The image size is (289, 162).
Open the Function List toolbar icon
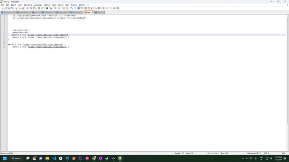[92, 8]
